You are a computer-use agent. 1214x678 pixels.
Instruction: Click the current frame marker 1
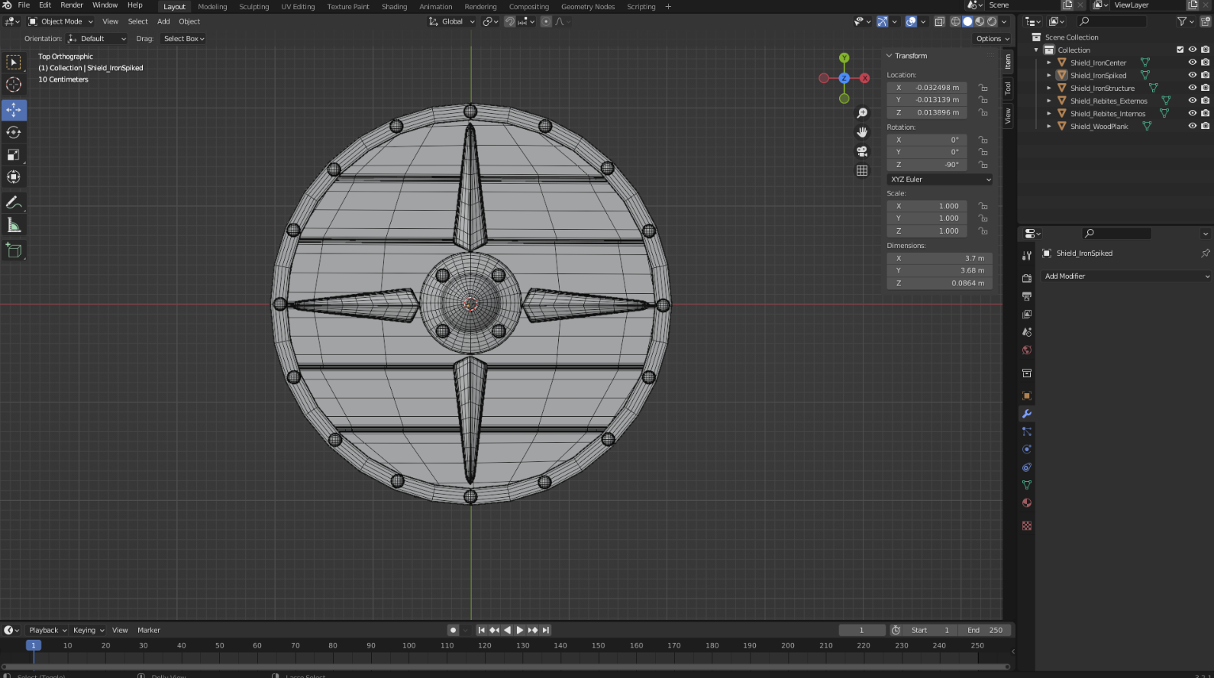pos(33,645)
